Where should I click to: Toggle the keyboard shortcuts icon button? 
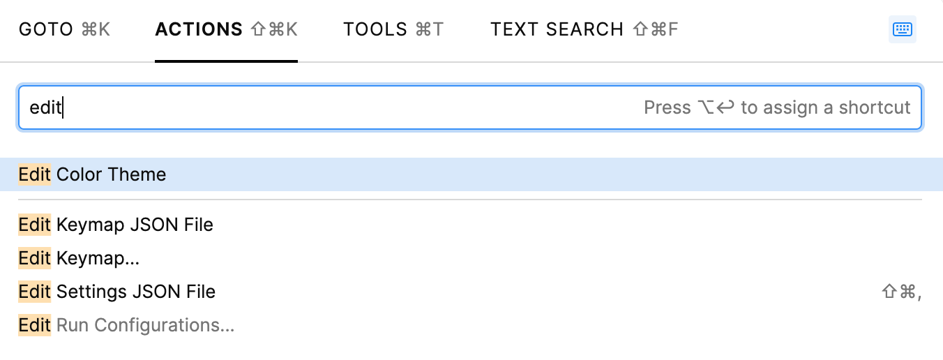(902, 29)
